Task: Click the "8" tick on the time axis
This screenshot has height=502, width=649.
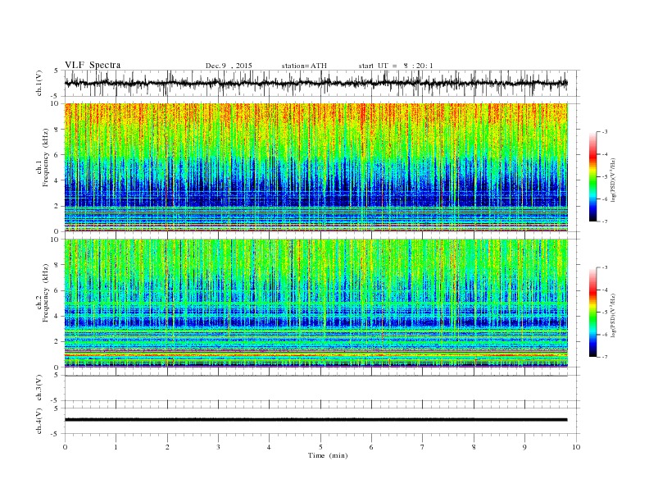Action: tap(474, 447)
